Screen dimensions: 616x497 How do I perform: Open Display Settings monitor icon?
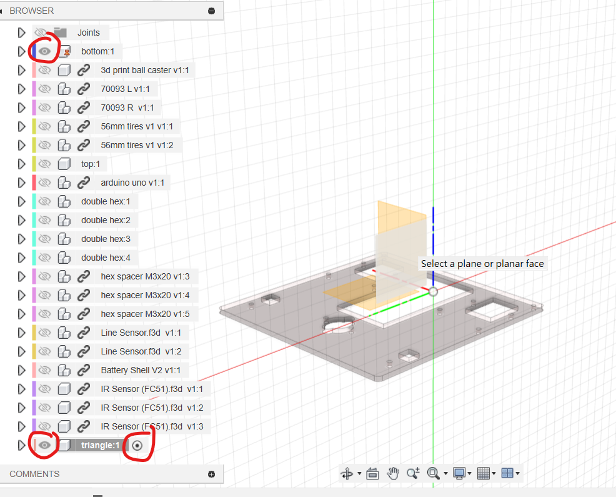coord(459,473)
